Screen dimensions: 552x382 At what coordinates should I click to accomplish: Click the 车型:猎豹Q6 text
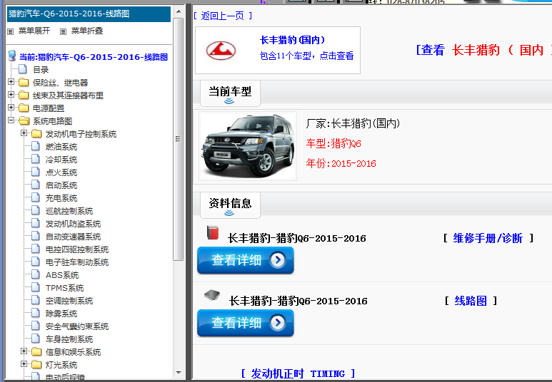coord(333,143)
